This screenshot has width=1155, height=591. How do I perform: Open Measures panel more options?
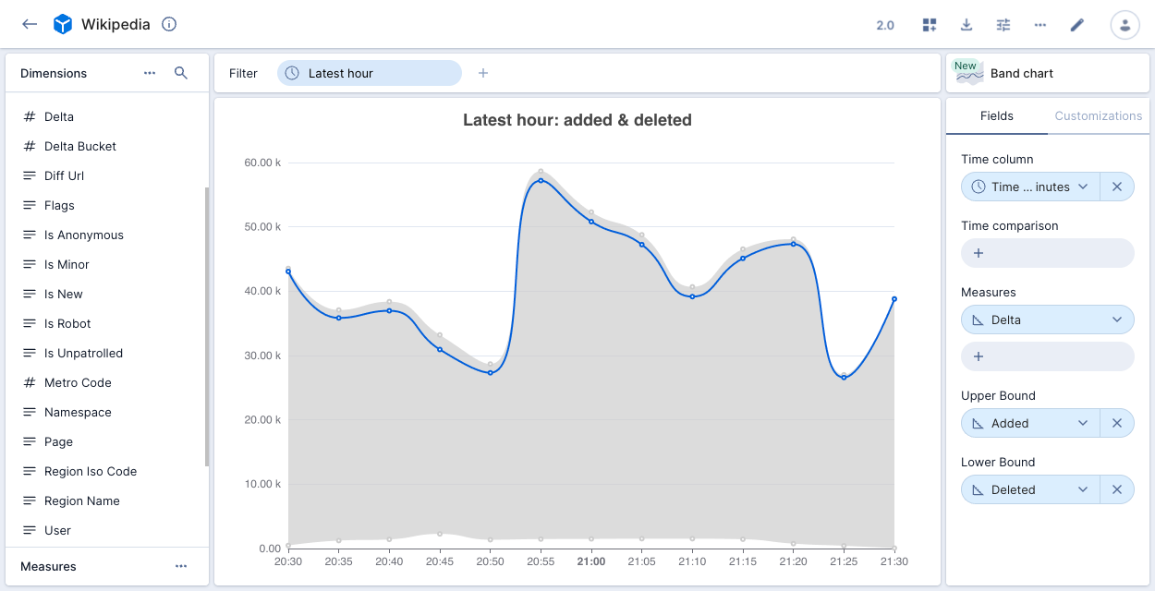[x=181, y=566]
